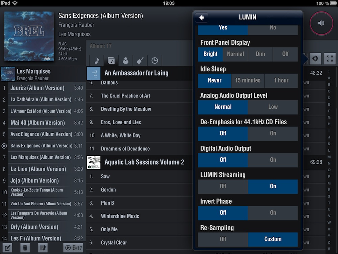The image size is (338, 254).
Task: Play Jaurès (Album Version) from playlist
Action: [x=43, y=88]
